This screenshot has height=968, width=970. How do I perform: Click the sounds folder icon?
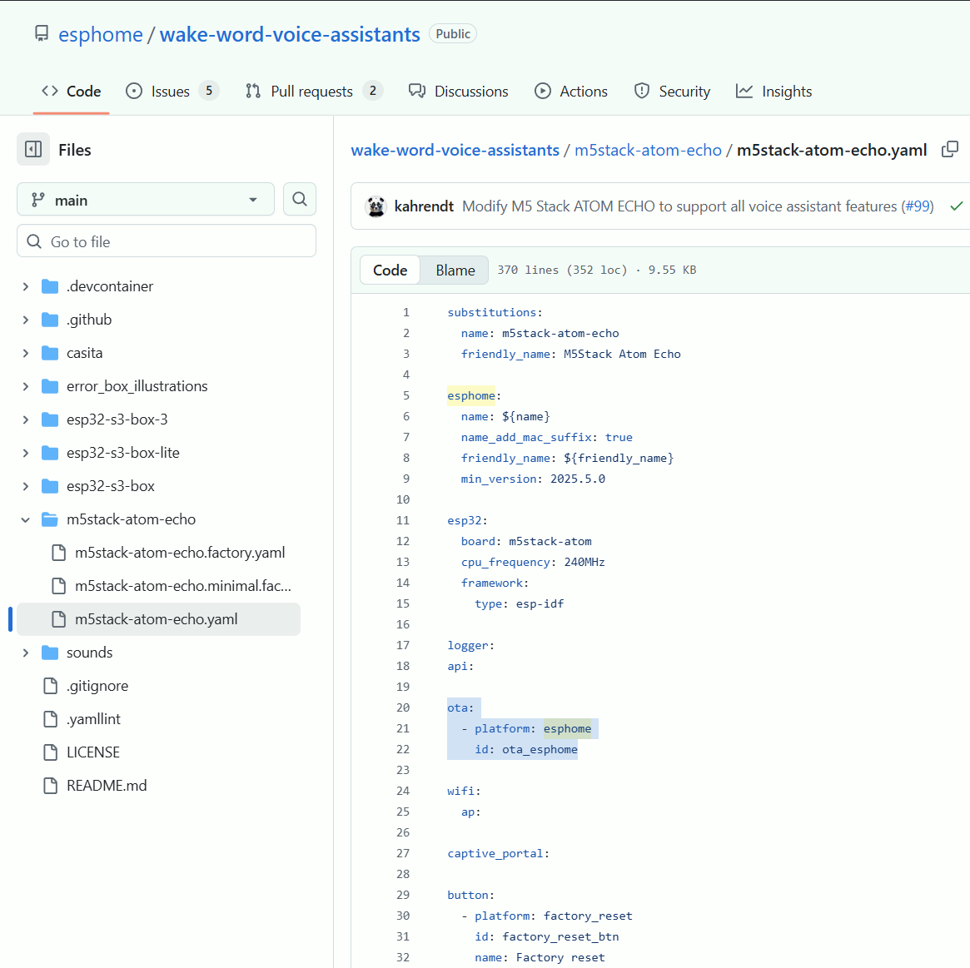[x=50, y=653]
